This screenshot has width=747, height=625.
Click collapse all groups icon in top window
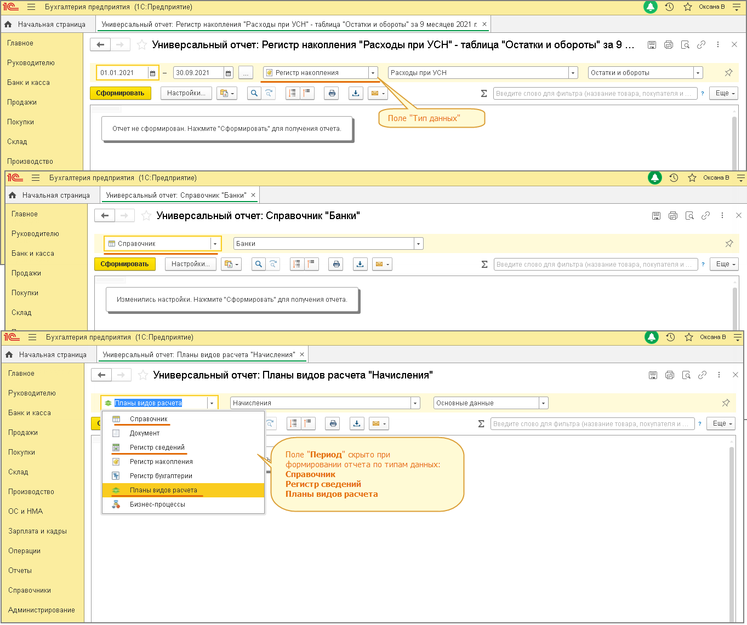(x=307, y=93)
